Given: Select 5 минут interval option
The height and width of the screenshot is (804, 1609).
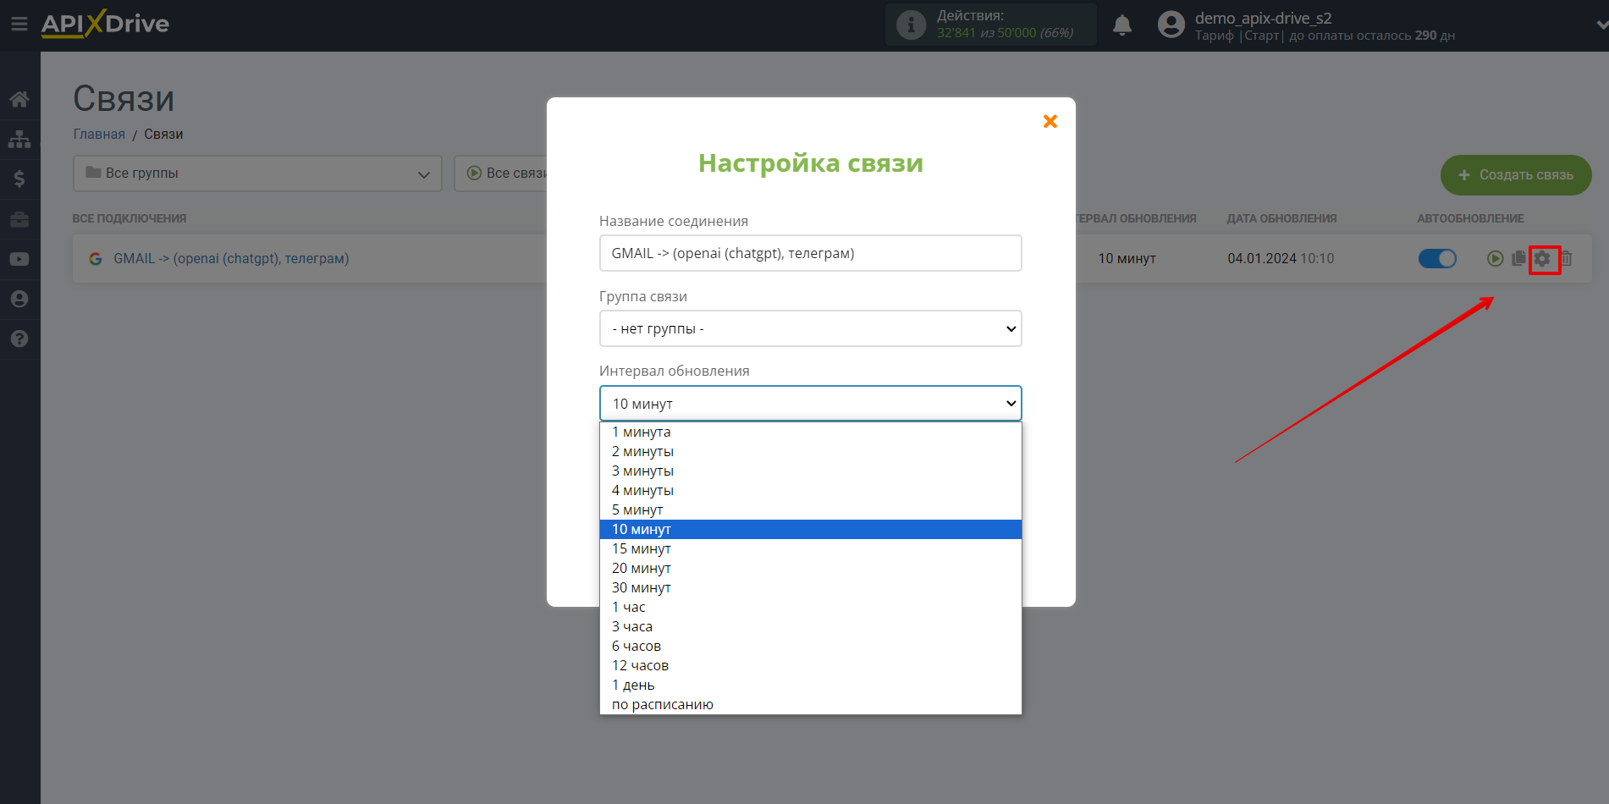Looking at the screenshot, I should click(810, 509).
